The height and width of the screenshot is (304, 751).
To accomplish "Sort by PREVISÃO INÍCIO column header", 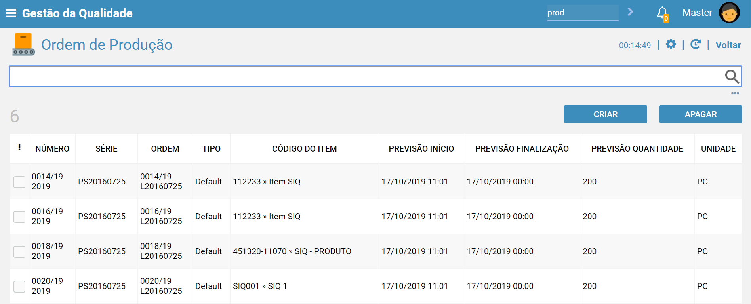I will (x=421, y=149).
